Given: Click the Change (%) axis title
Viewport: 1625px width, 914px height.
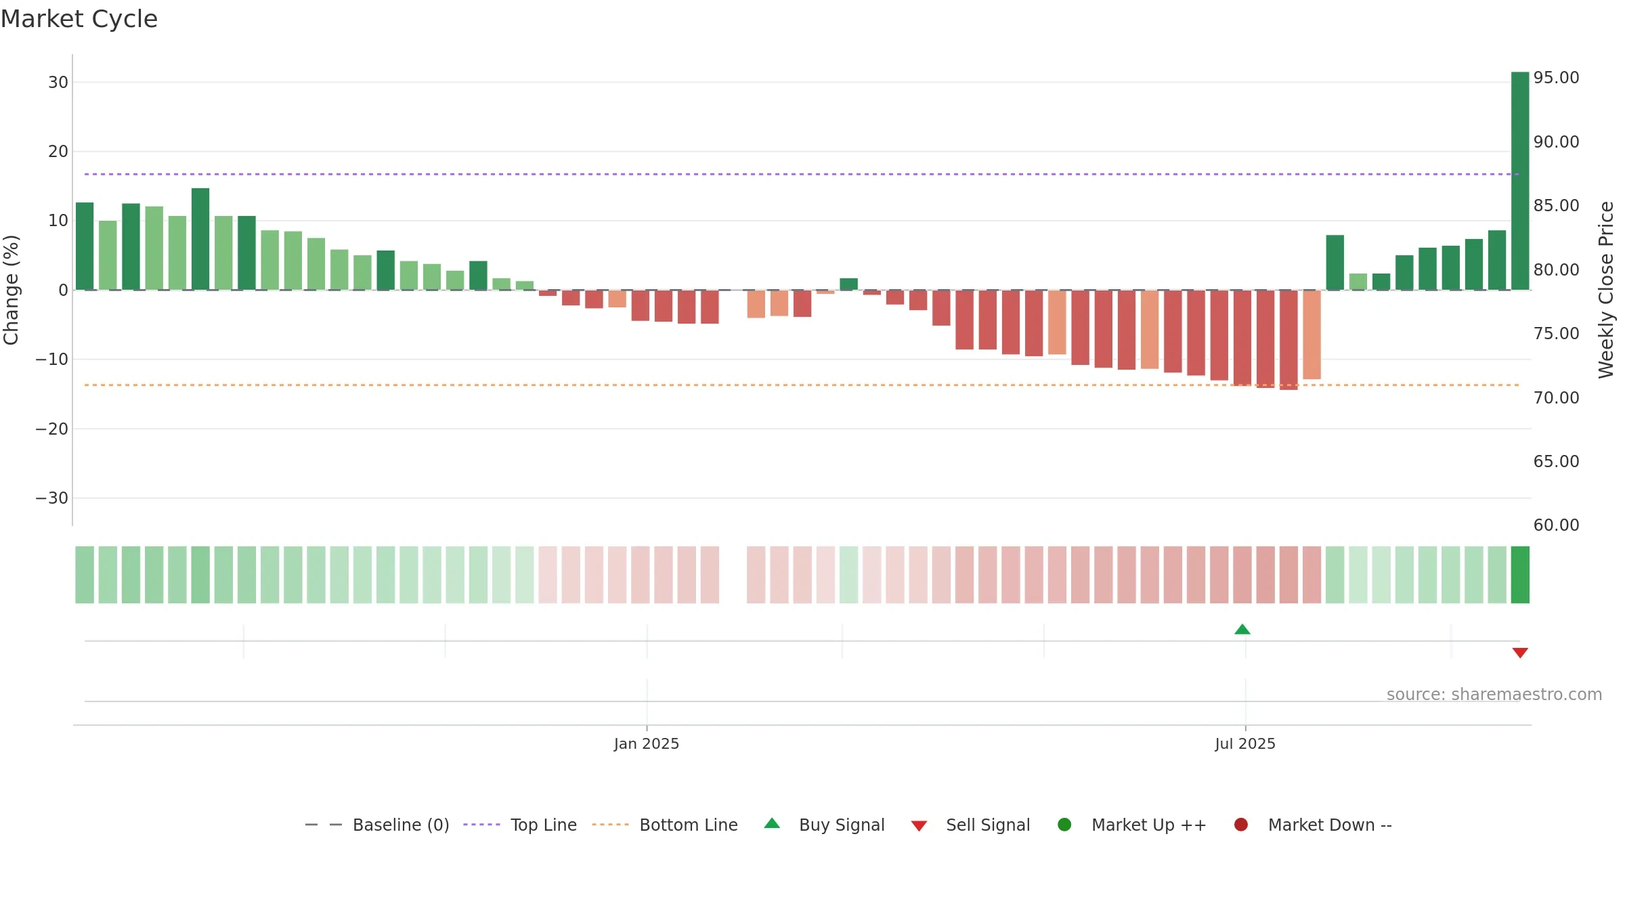Looking at the screenshot, I should [11, 290].
